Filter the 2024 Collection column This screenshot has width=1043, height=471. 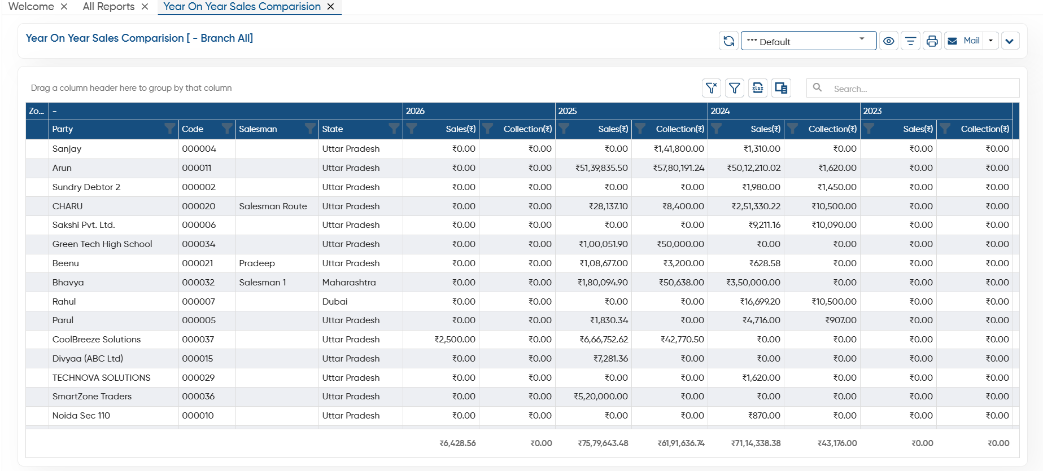coord(793,129)
